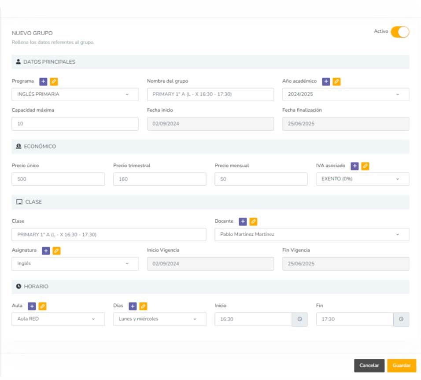Click the Nombre del grupo field
Viewport: 421px width, 380px height.
click(x=210, y=94)
